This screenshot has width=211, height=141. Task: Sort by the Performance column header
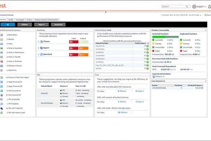click(140, 43)
